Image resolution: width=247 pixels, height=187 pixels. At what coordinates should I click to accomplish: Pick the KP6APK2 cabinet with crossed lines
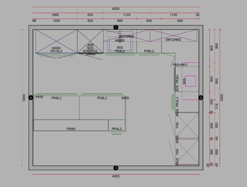click(x=90, y=42)
